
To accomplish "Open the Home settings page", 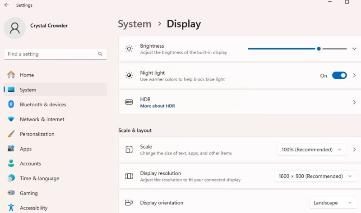I will 55,75.
